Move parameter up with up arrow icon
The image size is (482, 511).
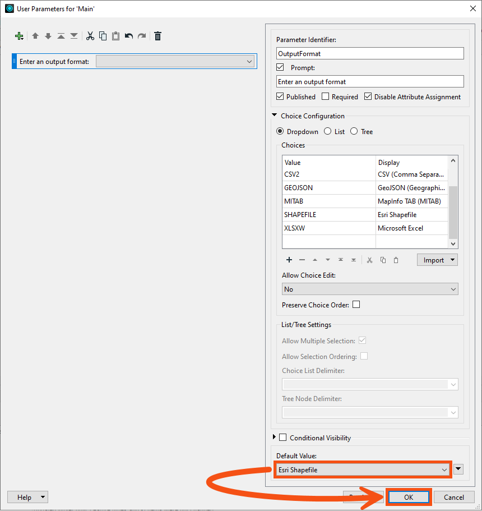(x=35, y=36)
